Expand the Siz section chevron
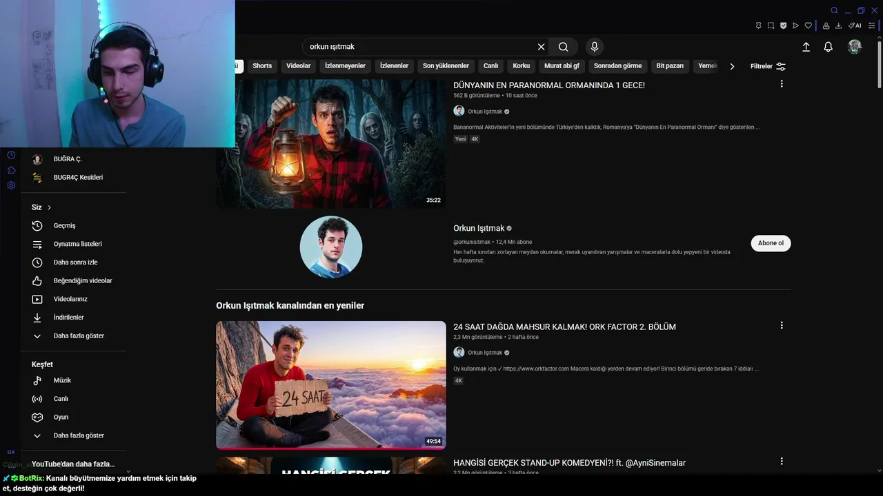Screen dimensions: 883x496 tap(49, 207)
